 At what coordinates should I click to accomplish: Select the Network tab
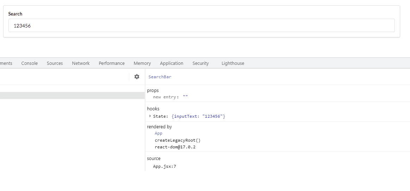pyautogui.click(x=81, y=63)
